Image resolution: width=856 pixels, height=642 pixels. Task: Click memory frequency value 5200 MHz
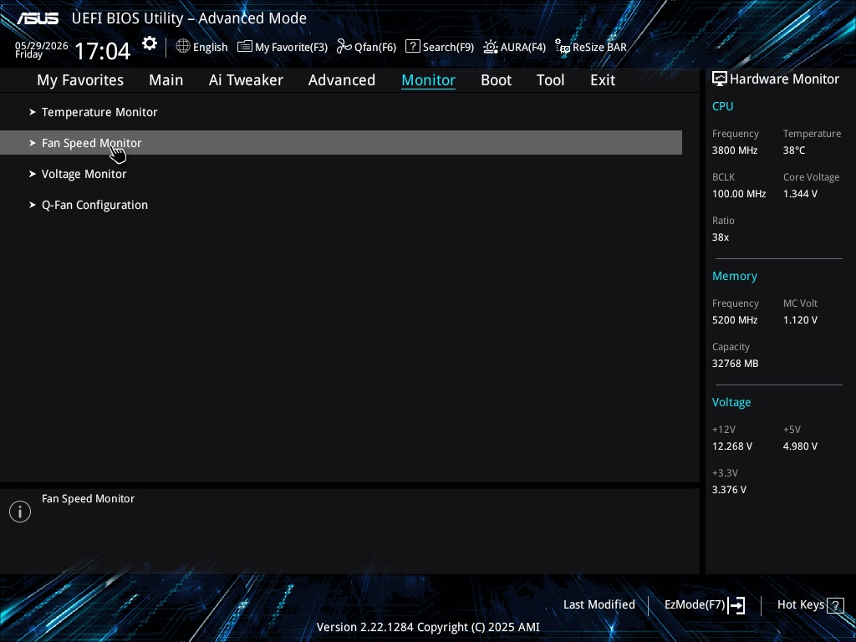(x=735, y=320)
